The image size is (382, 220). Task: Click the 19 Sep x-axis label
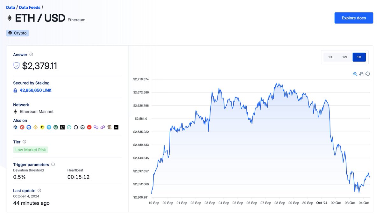[x=154, y=203]
